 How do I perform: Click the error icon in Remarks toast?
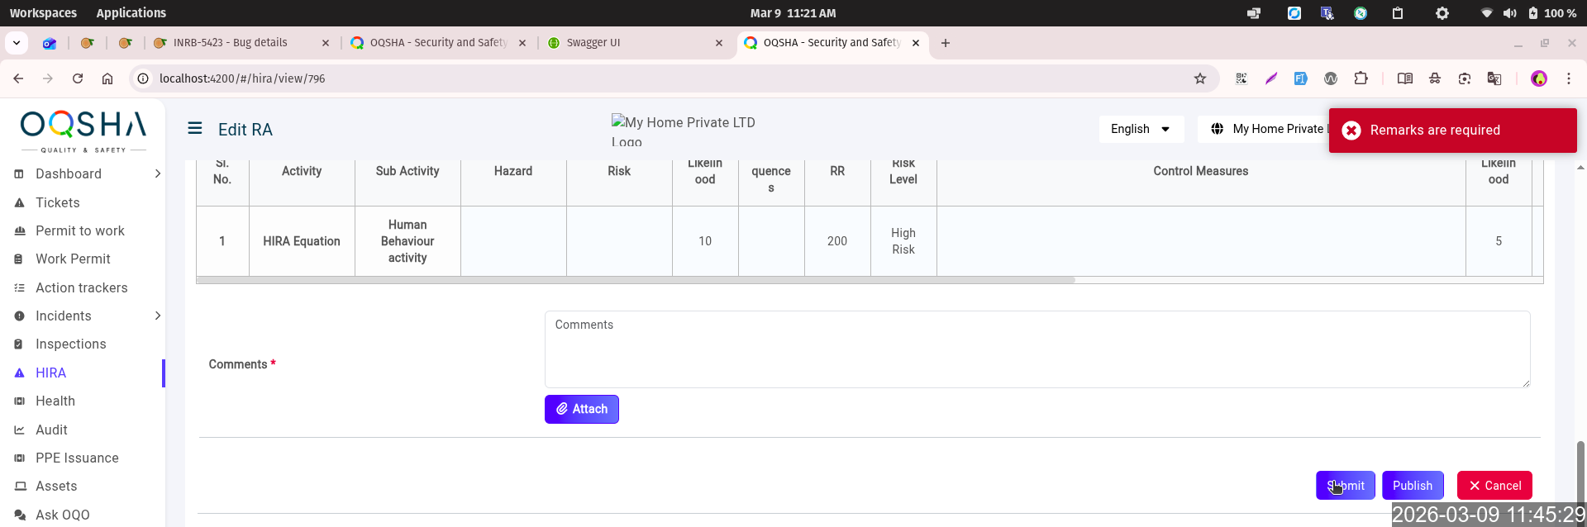(1351, 131)
